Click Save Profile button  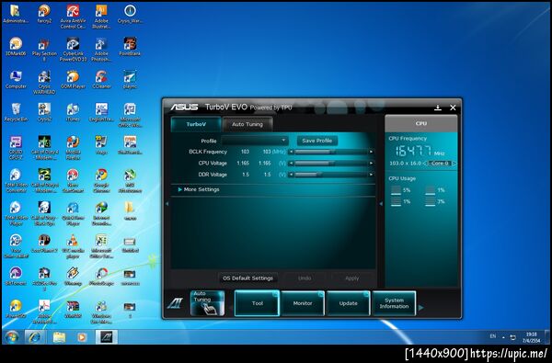click(x=317, y=141)
